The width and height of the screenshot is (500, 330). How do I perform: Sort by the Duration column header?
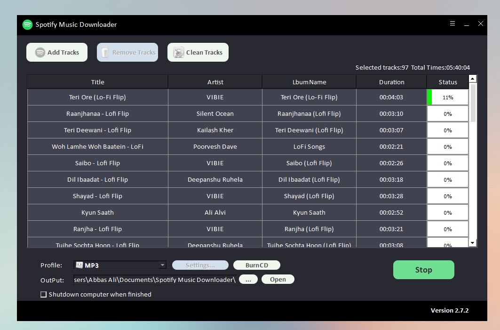(x=392, y=82)
